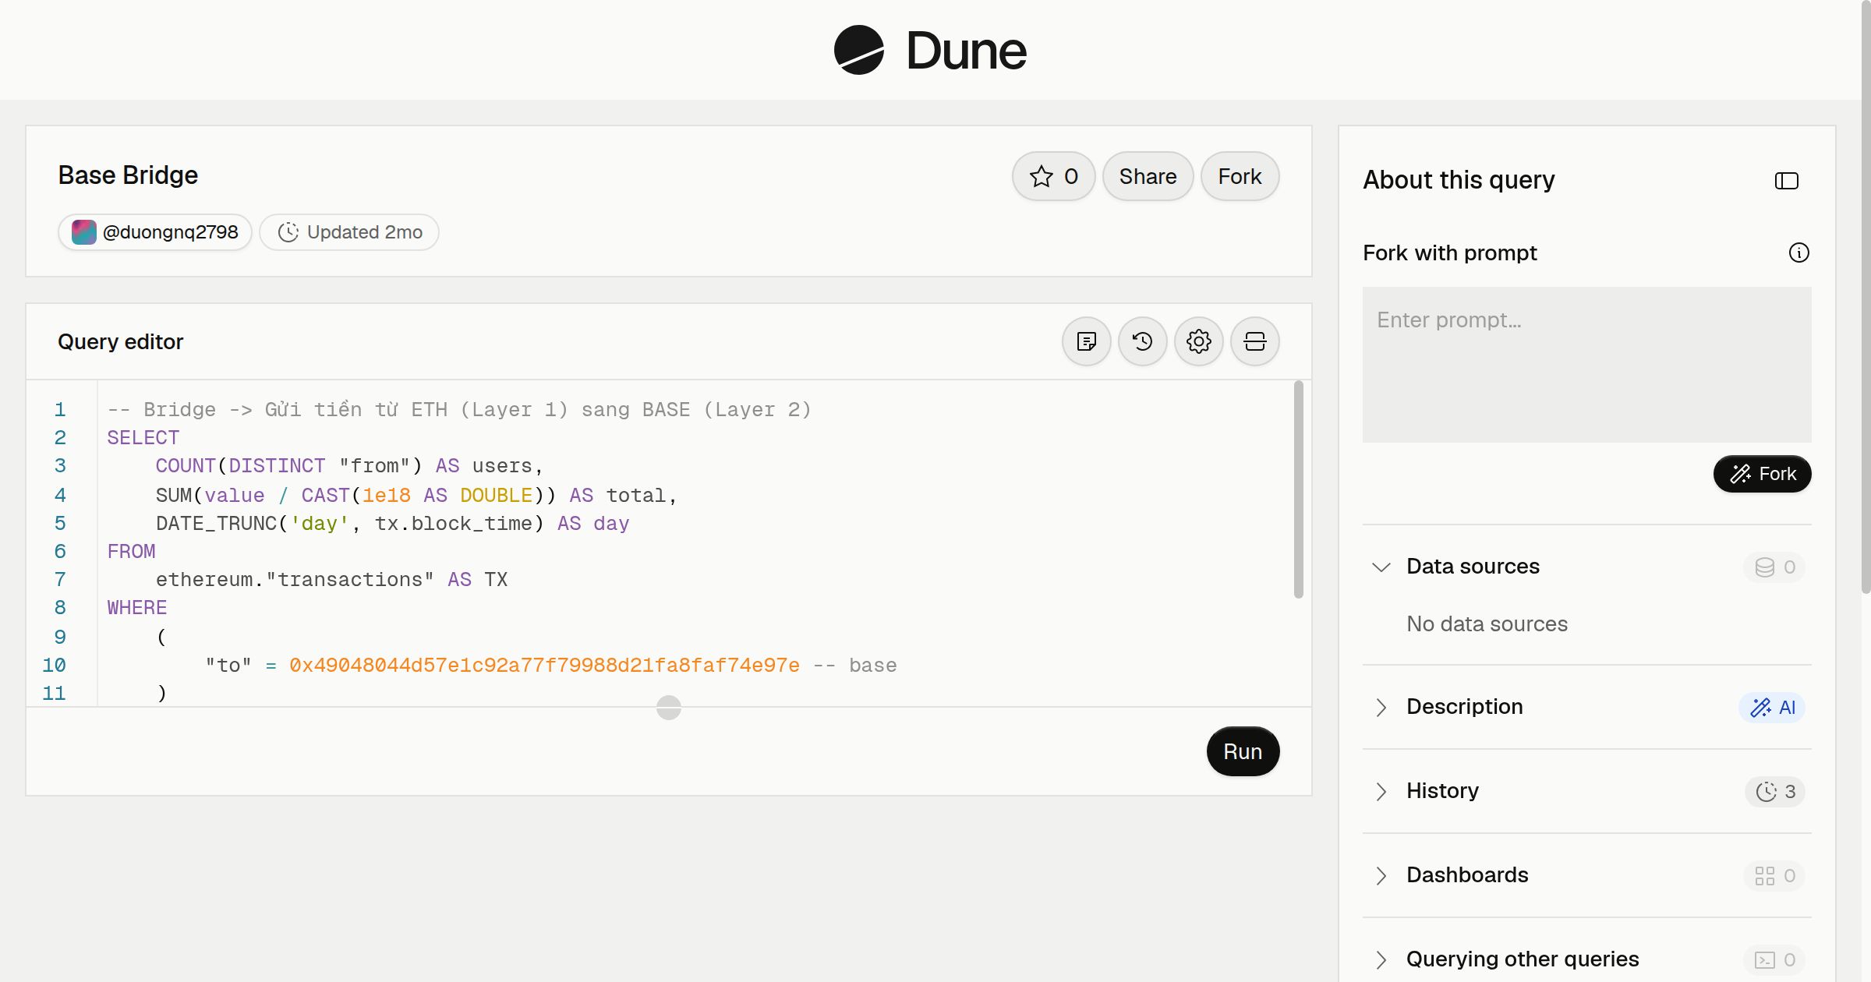
Task: Click the @duongnq2798 user avatar
Action: coord(83,232)
